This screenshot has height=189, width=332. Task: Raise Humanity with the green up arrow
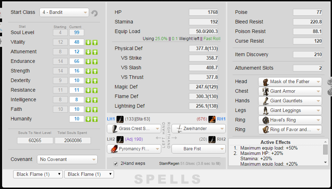pos(95,119)
